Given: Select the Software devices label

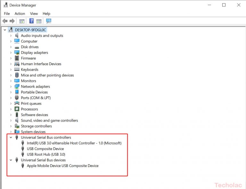Looking at the screenshot, I should (35, 114).
